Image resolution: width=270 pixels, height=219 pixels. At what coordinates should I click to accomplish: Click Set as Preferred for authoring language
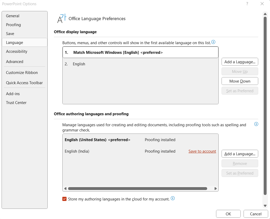[x=240, y=173]
